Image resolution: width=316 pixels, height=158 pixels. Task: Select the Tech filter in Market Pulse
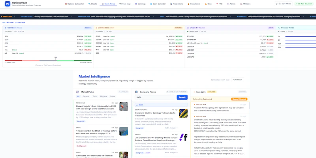[94, 96]
